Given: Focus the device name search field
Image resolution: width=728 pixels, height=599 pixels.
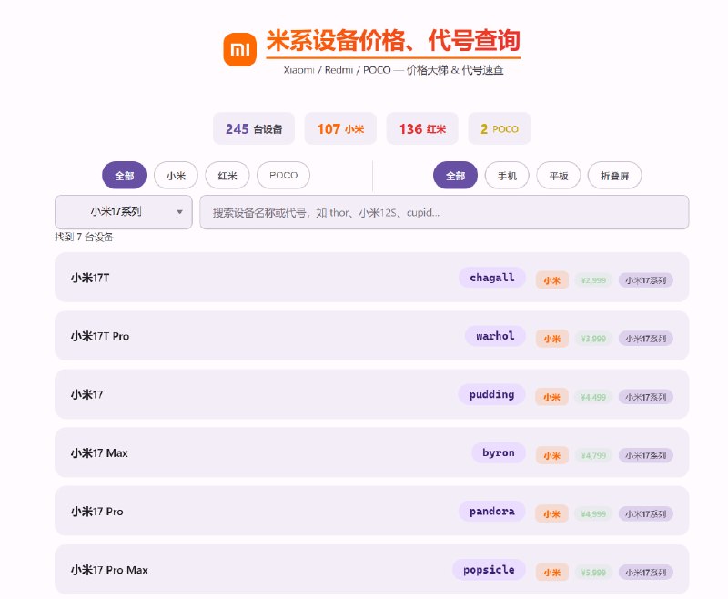Looking at the screenshot, I should 444,212.
